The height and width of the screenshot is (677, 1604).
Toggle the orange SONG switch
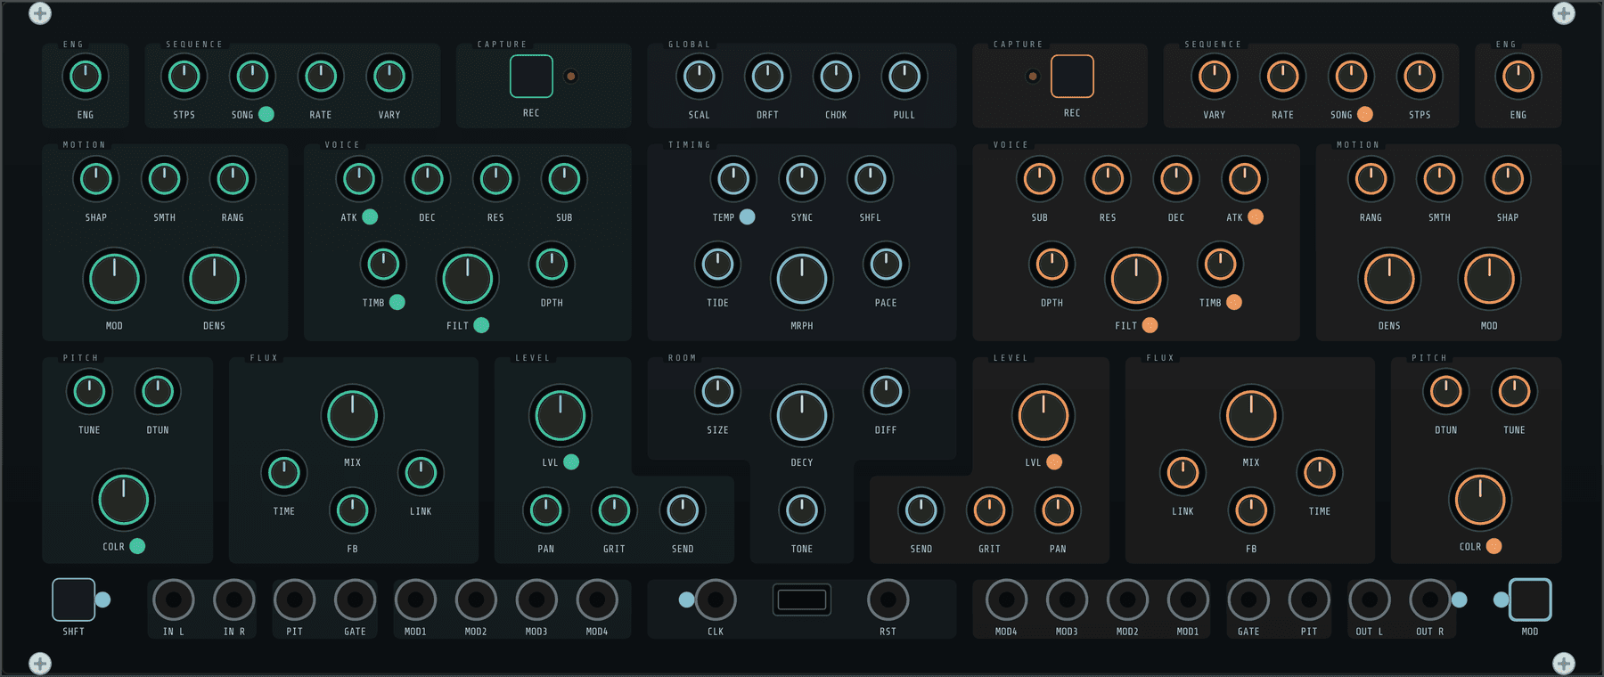pyautogui.click(x=1365, y=114)
